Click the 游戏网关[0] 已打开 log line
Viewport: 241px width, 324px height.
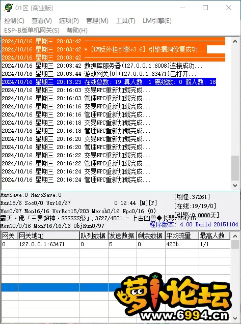pos(99,74)
